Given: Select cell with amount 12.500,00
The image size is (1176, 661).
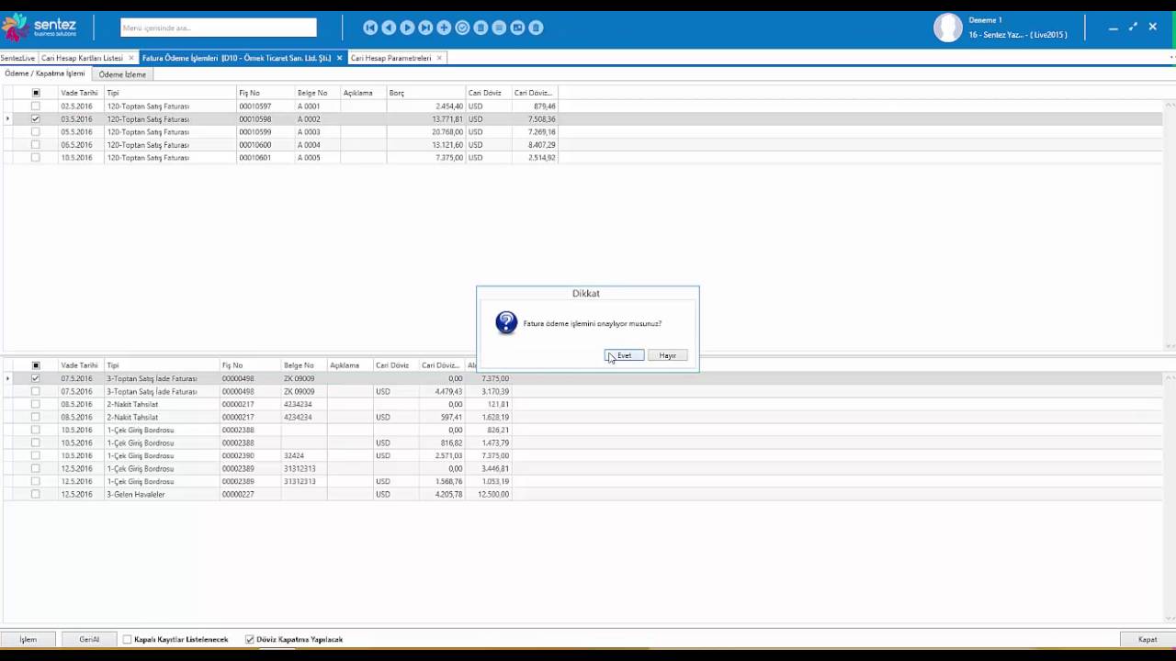Looking at the screenshot, I should point(488,494).
